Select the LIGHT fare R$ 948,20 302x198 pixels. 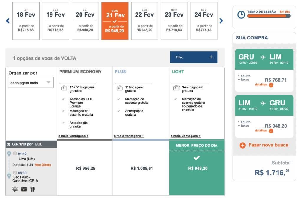197,168
